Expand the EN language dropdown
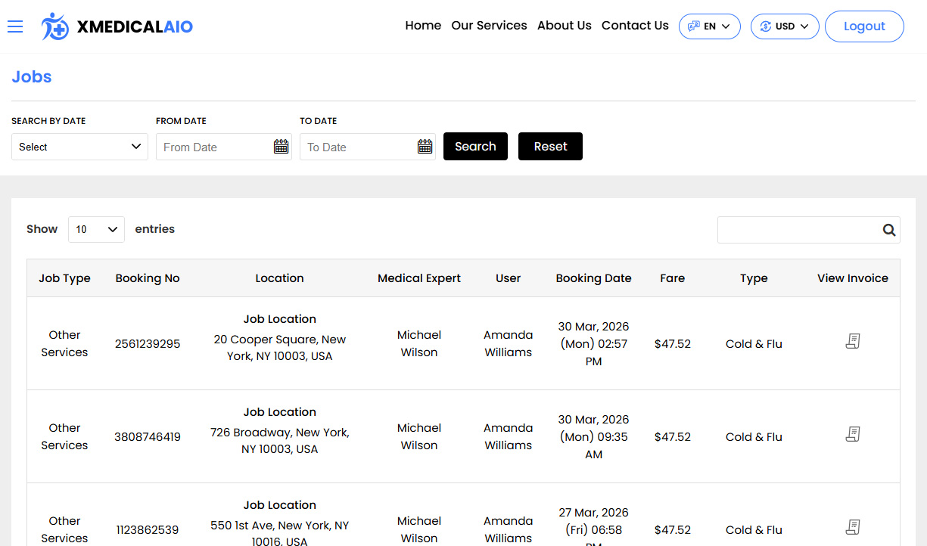This screenshot has width=927, height=546. pyautogui.click(x=709, y=26)
